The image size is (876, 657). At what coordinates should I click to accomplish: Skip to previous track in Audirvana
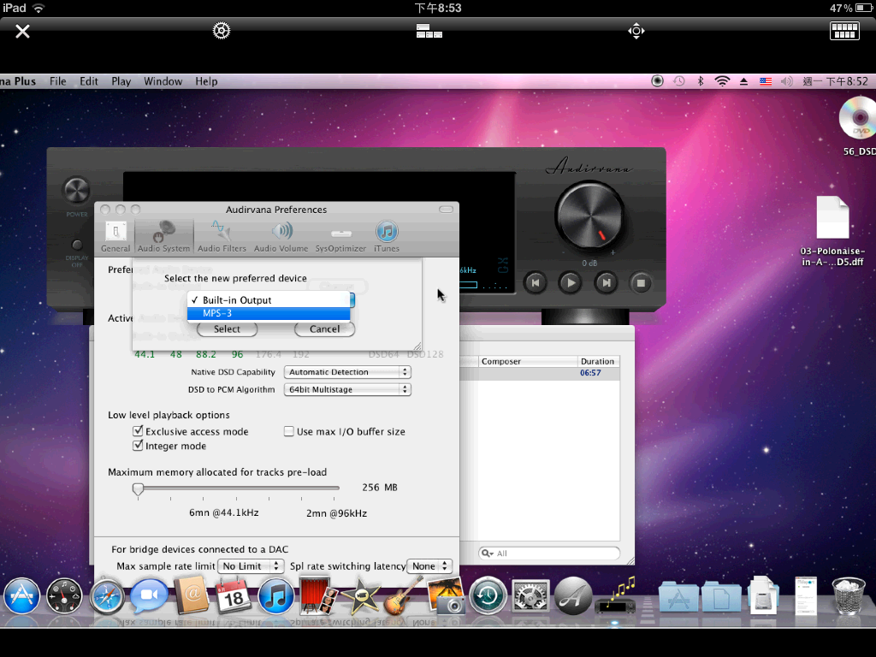point(536,282)
